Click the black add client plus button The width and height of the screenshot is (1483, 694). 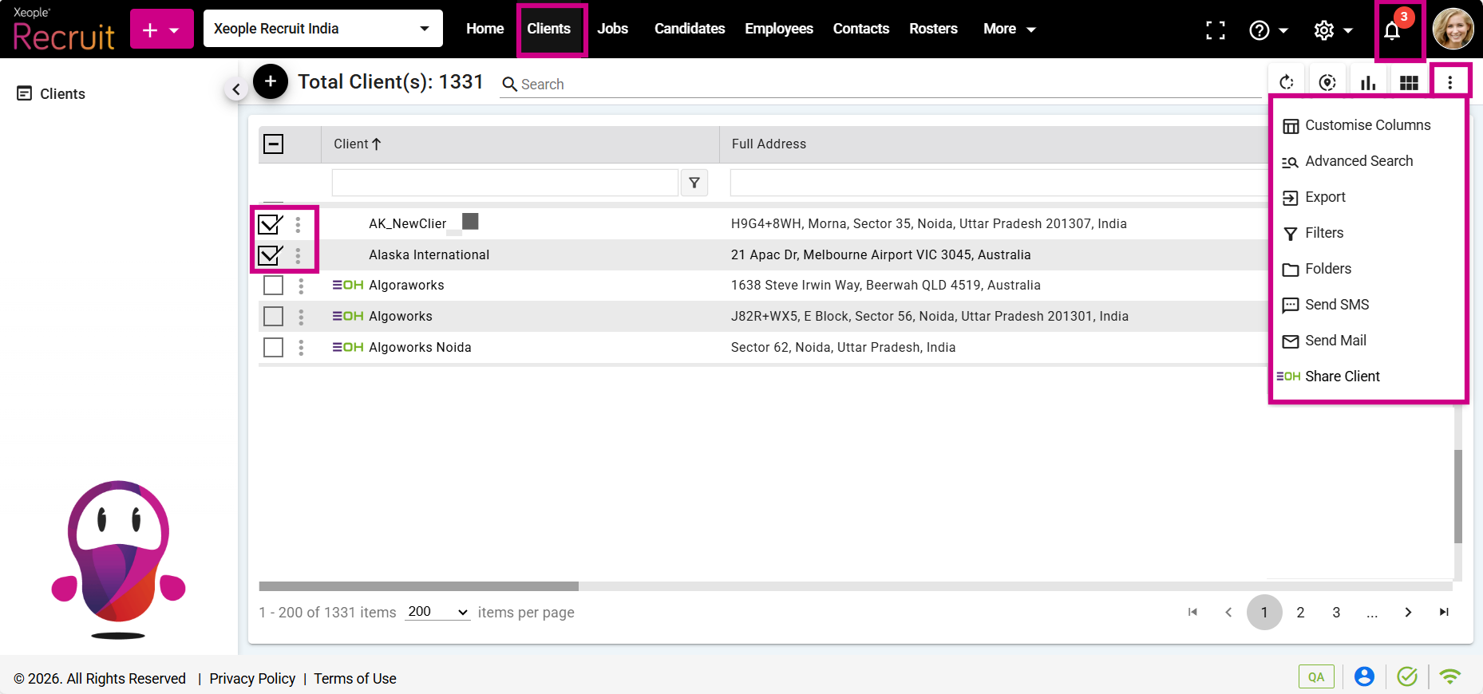(x=271, y=81)
